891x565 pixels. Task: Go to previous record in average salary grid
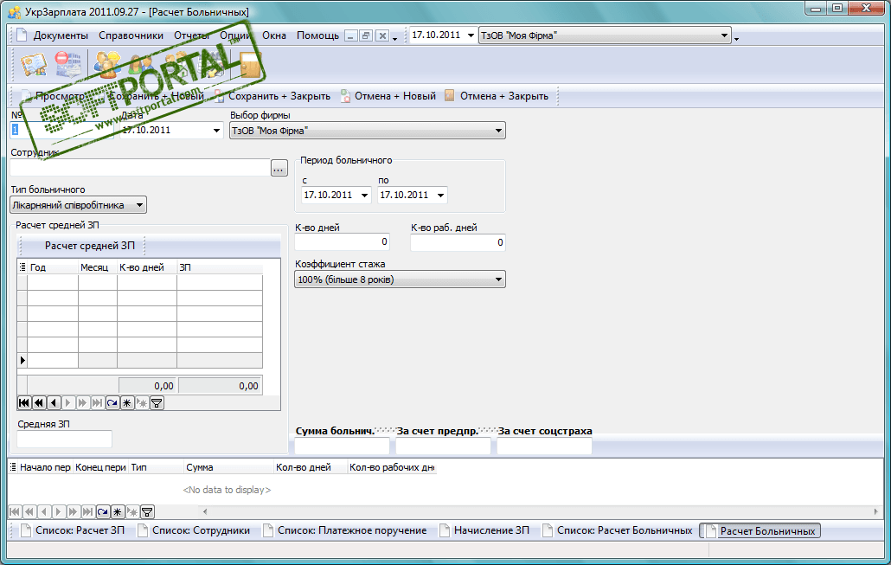point(54,403)
